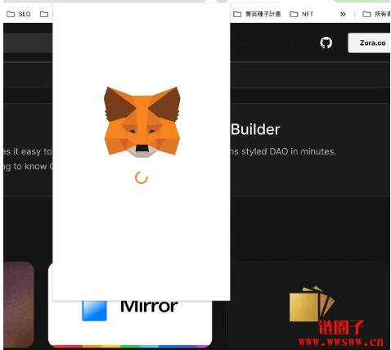391x350 pixels.
Task: Click the blue Mirror square logo
Action: tap(94, 311)
